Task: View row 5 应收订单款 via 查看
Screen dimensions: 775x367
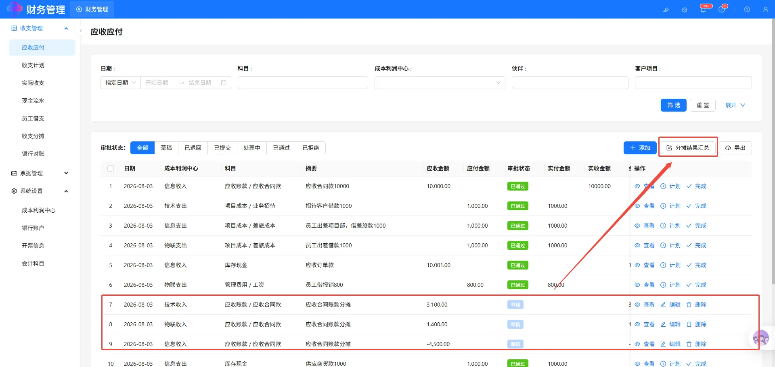Action: tap(645, 265)
